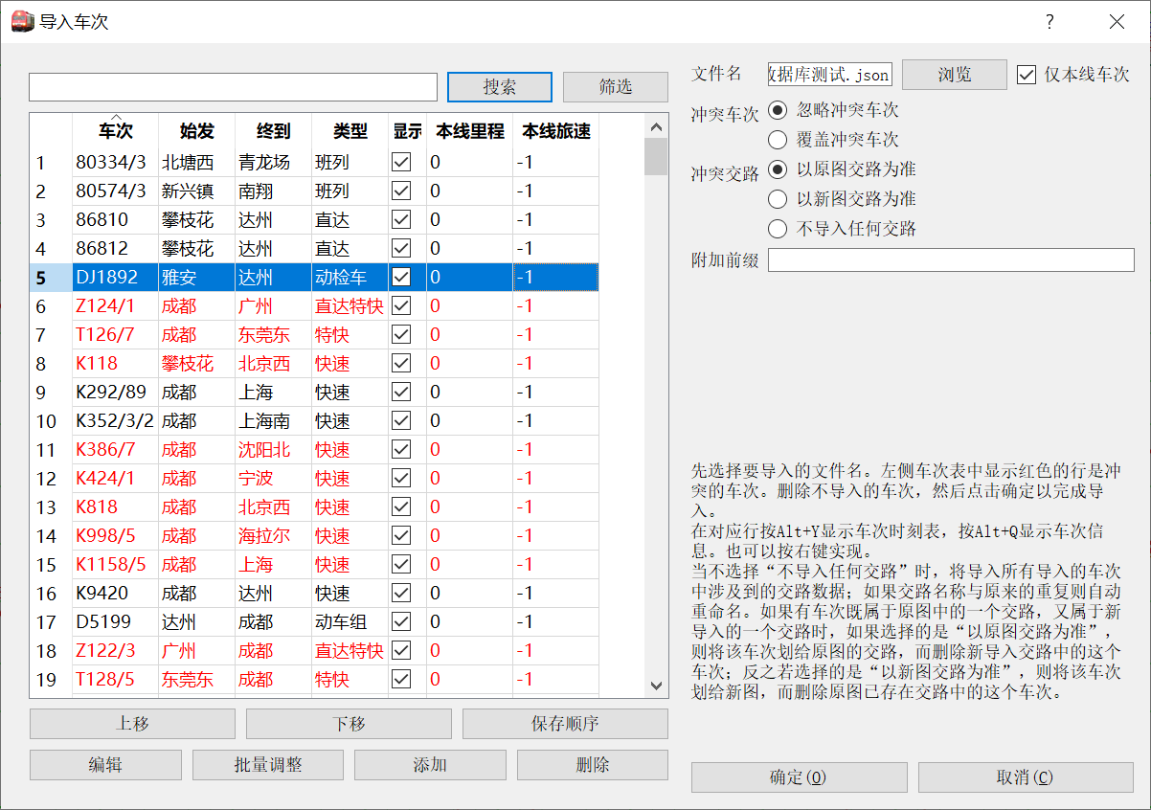Click 动车组 type cell

click(350, 622)
